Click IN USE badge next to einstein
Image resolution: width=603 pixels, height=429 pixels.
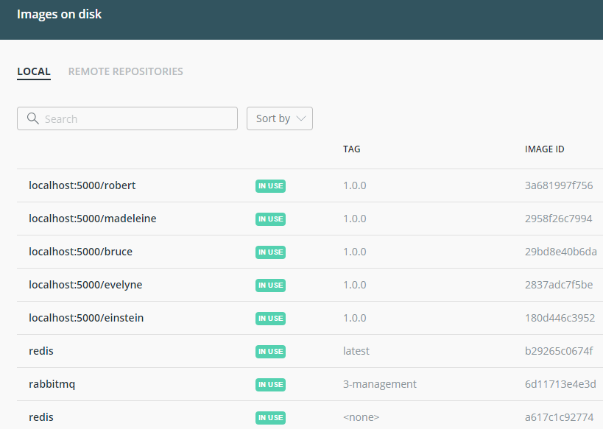click(x=270, y=319)
